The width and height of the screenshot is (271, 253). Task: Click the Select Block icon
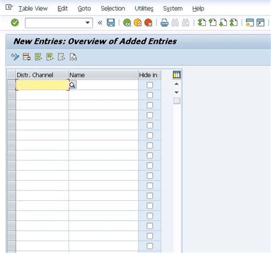50,57
